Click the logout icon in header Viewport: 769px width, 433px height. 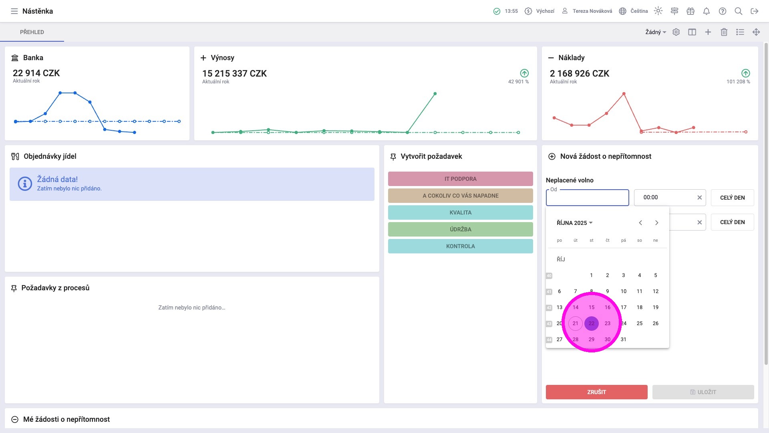(x=755, y=11)
